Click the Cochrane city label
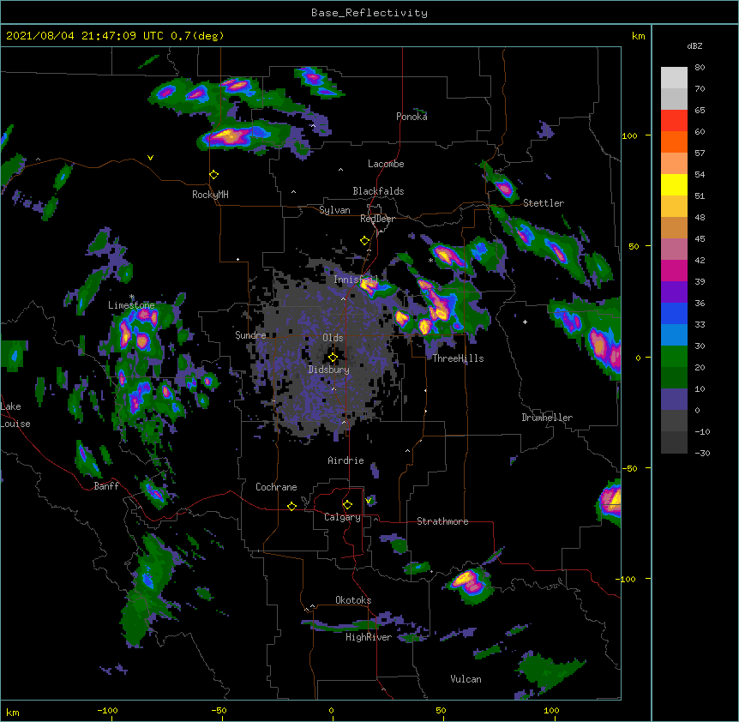Image resolution: width=739 pixels, height=722 pixels. (x=276, y=487)
